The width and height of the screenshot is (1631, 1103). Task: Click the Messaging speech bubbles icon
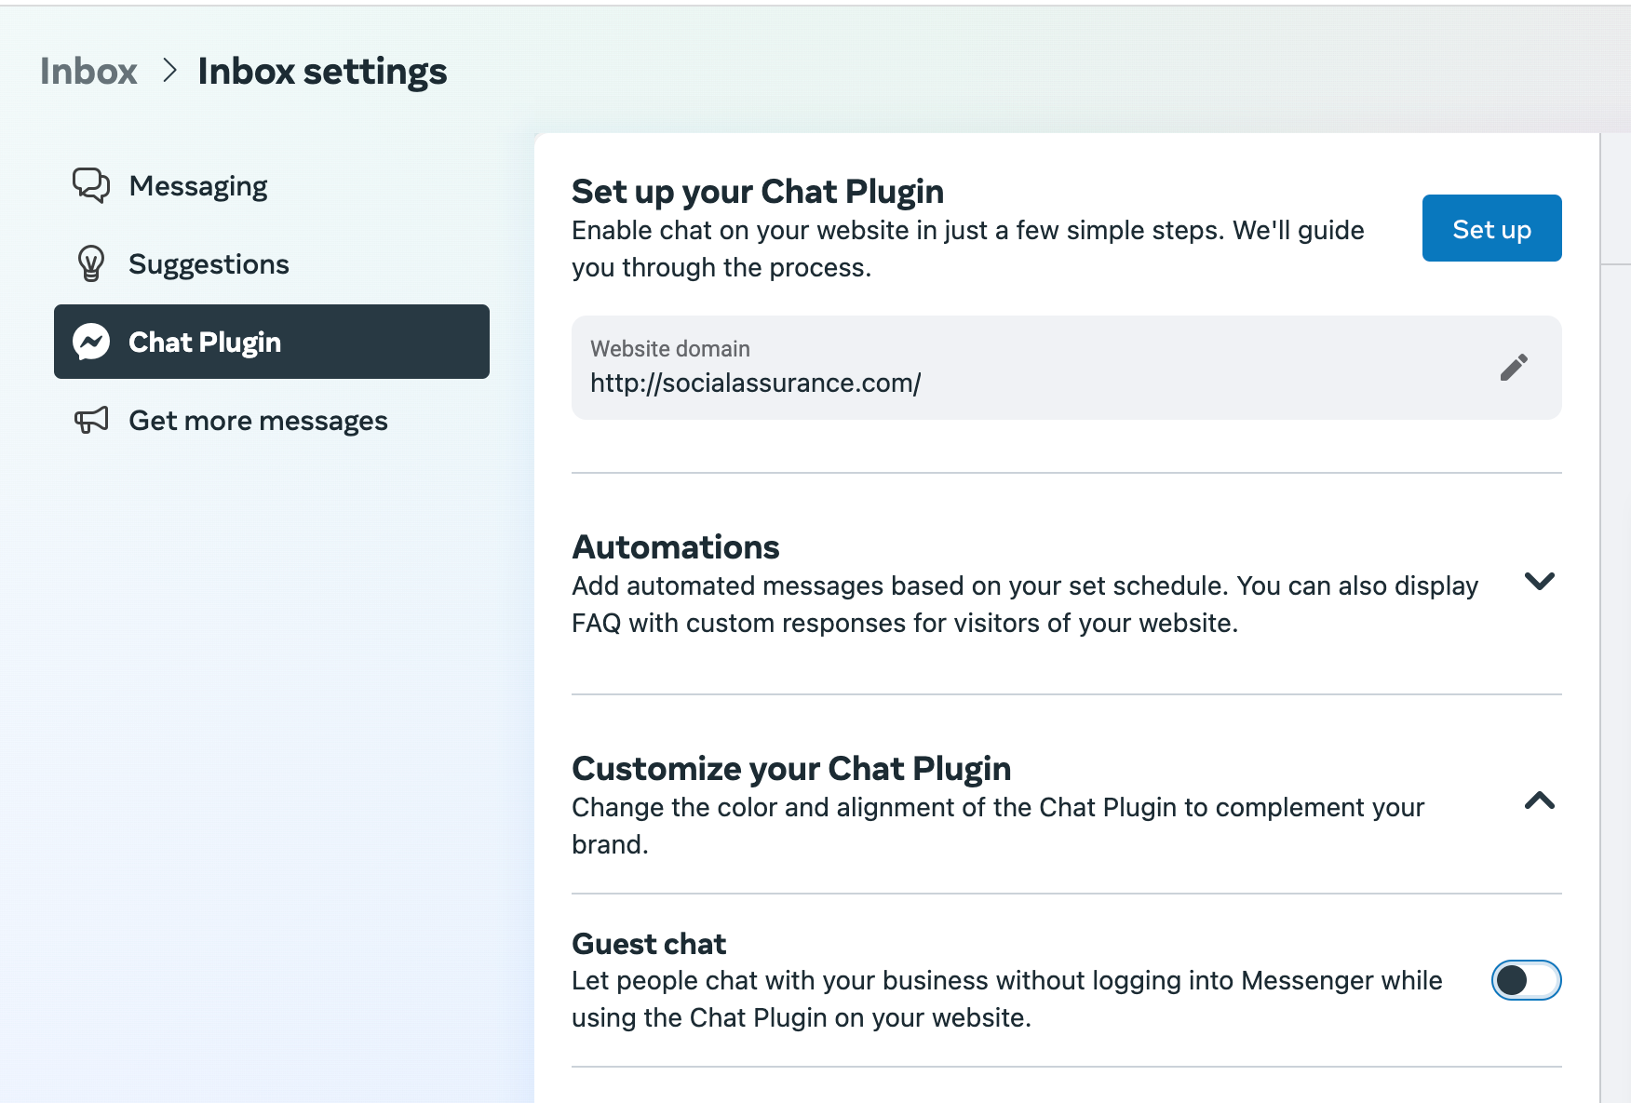click(91, 185)
